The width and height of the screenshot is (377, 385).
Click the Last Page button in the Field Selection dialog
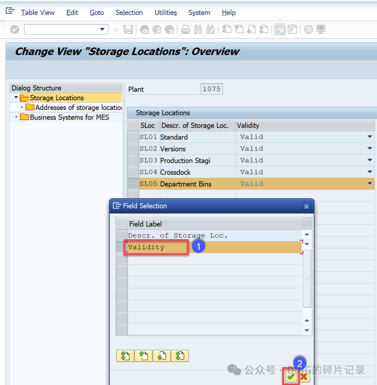pos(180,356)
